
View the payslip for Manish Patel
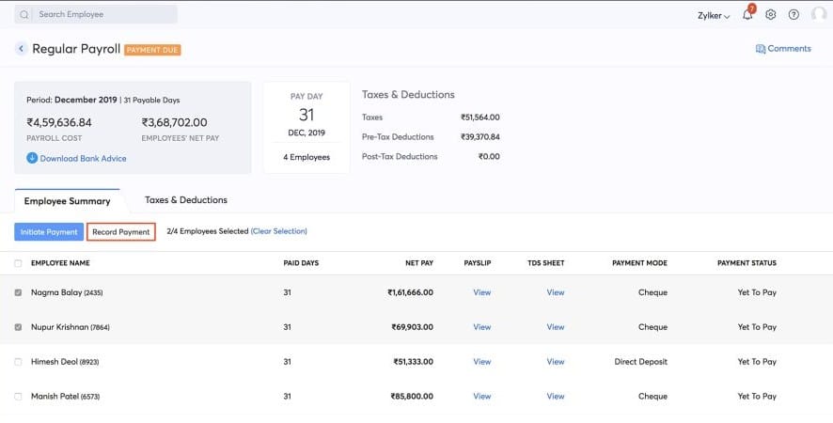pos(482,396)
